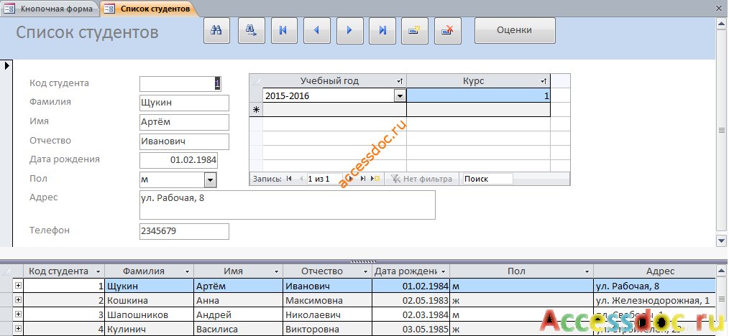Image resolution: width=729 pixels, height=336 pixels.
Task: Click the record number box '1 из 1'
Action: [x=324, y=179]
